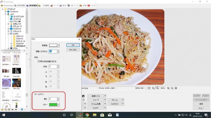The height and width of the screenshot is (118, 211).
Task: Open the 背景色 color dropdown arrow
Action: click(x=58, y=45)
